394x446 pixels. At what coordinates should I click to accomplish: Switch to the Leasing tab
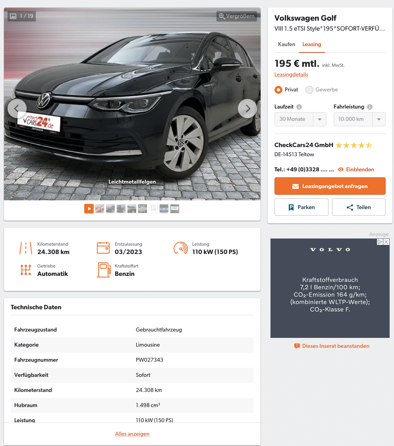(311, 45)
